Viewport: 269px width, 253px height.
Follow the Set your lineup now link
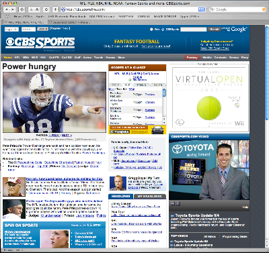point(156,46)
